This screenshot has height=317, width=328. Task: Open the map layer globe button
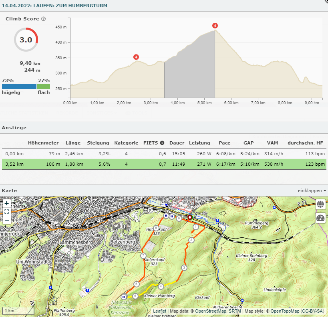[320, 204]
